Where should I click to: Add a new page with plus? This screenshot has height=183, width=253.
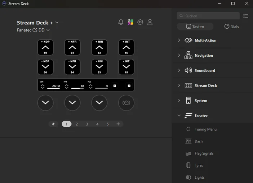pyautogui.click(x=118, y=124)
